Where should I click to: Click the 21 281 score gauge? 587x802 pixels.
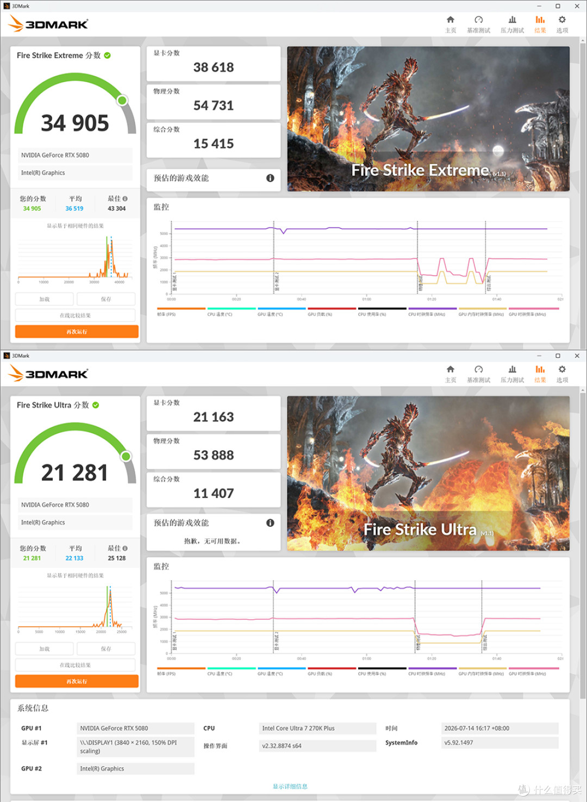click(x=75, y=454)
